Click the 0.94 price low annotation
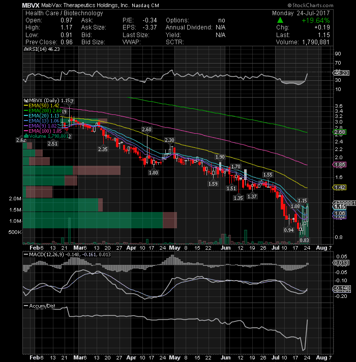Screen dimensions: 356x362 [x=288, y=230]
